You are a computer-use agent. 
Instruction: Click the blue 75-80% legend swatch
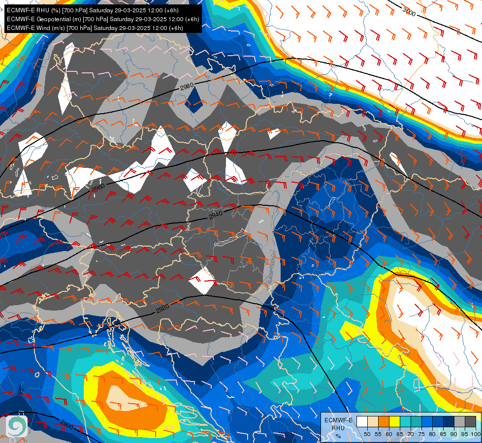click(x=427, y=421)
